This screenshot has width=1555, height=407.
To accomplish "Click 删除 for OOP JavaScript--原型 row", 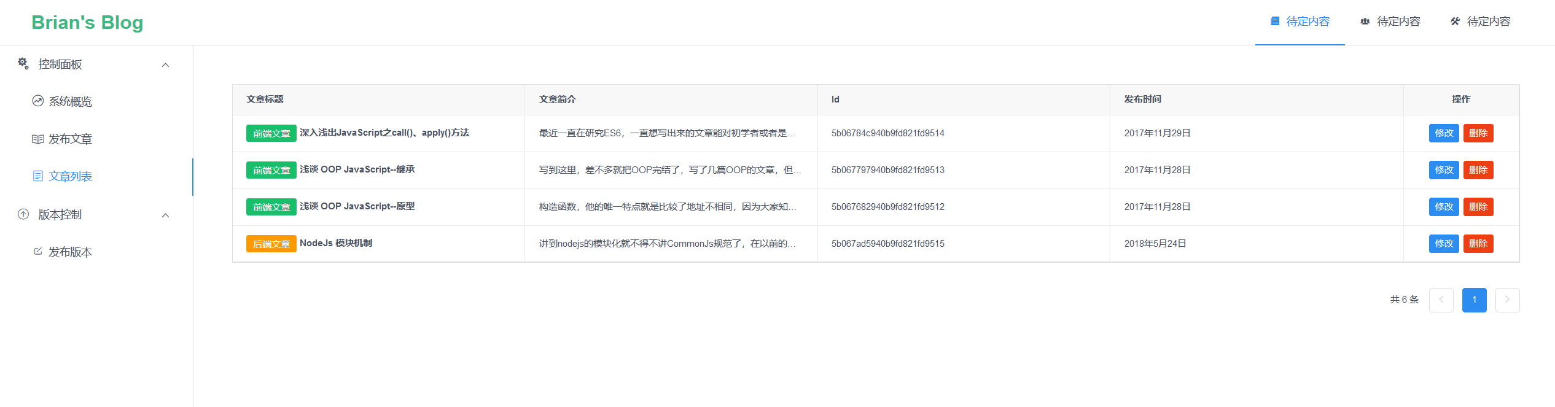I will point(1478,207).
